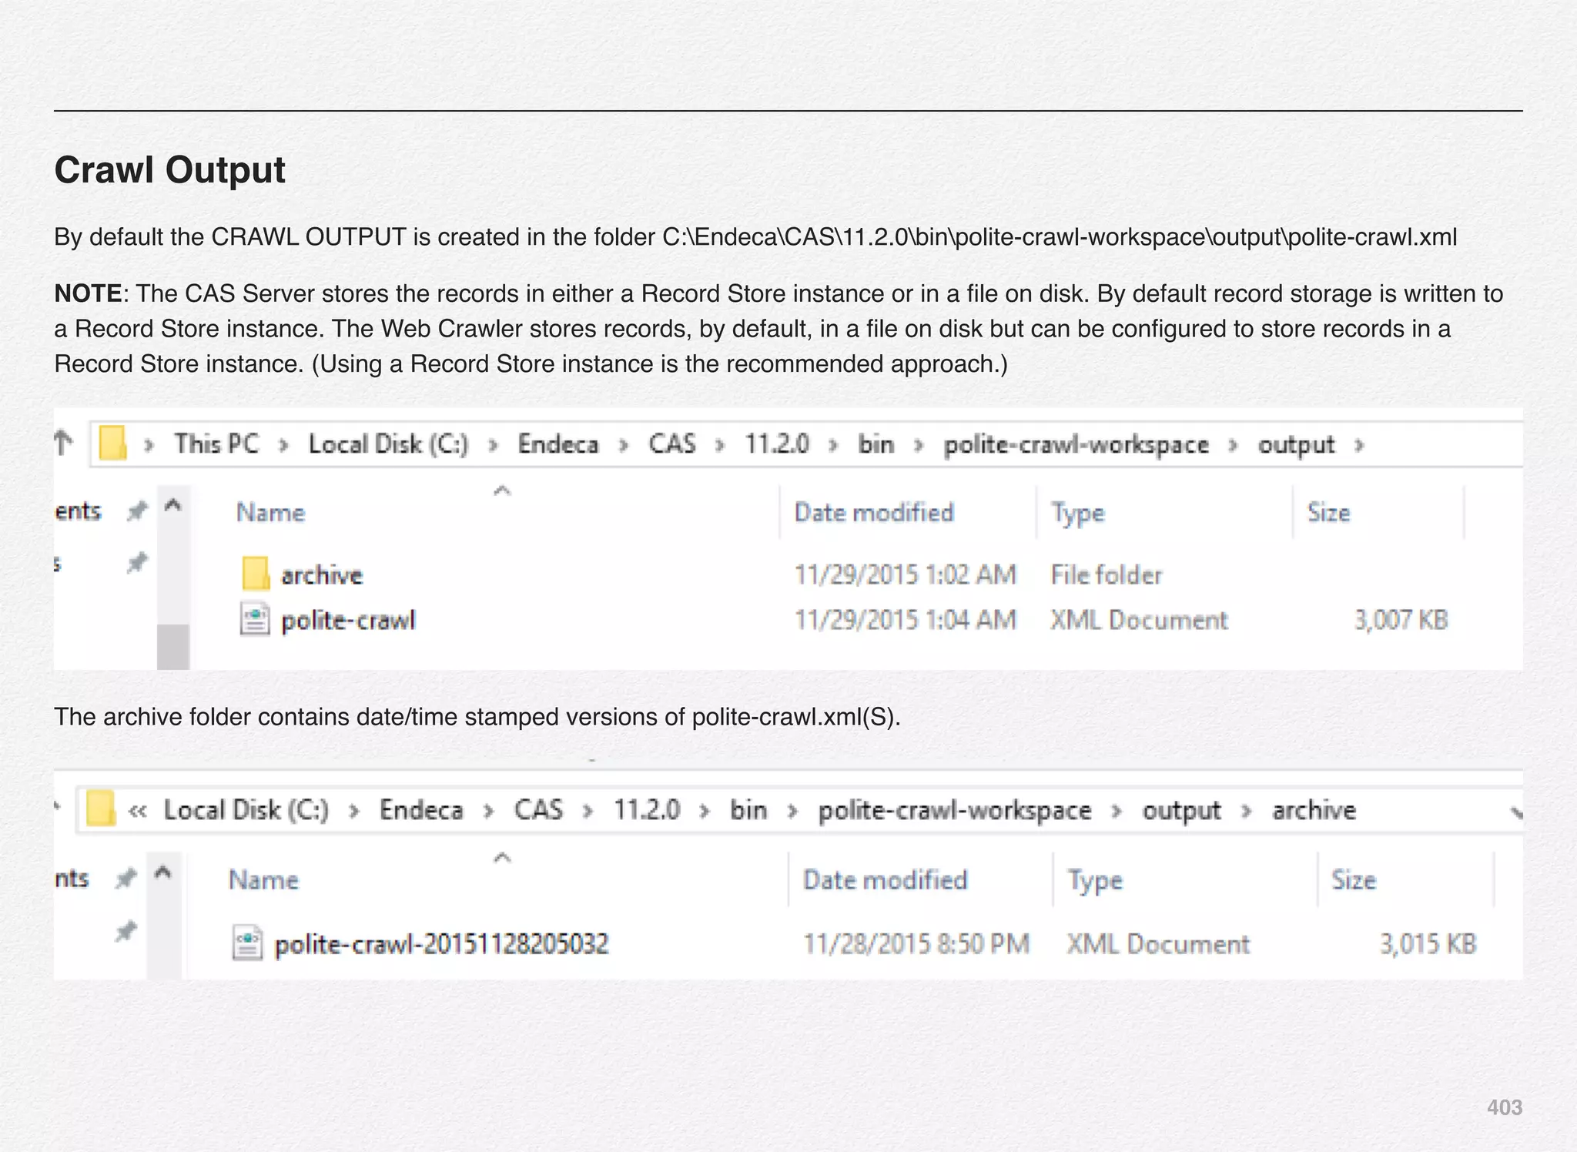Image resolution: width=1577 pixels, height=1152 pixels.
Task: Click 'output' breadcrumb in the archive window
Action: 1181,811
